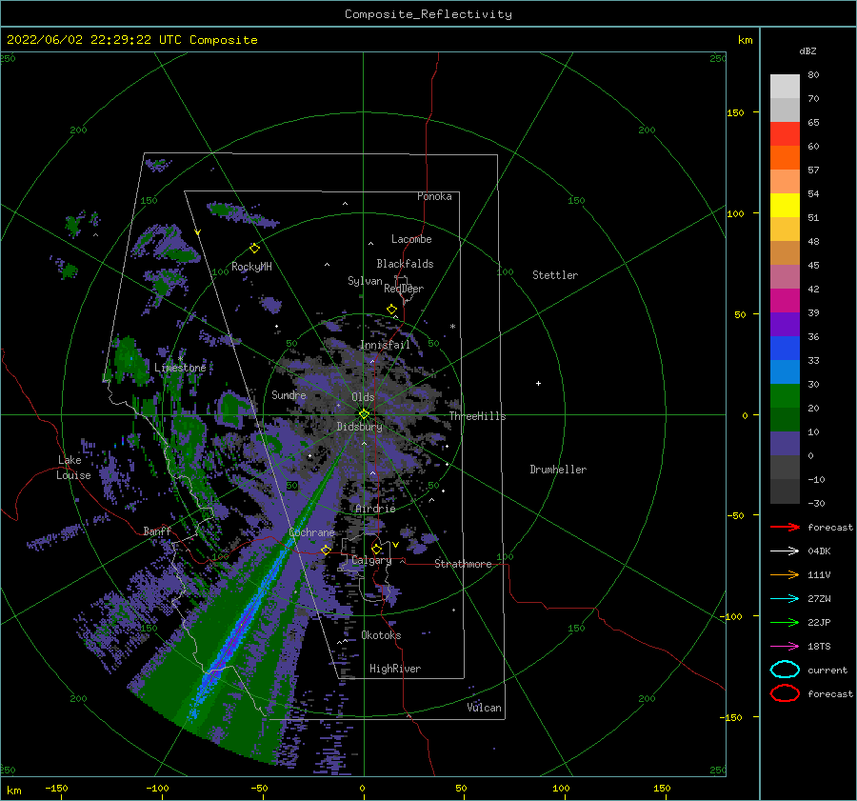Click the Airdrie city label

coord(375,509)
